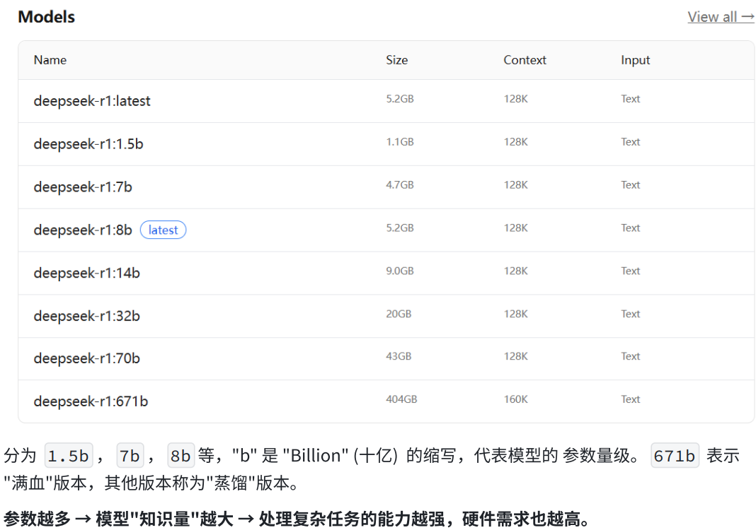Select the 9.0GB size value
The image size is (756, 530).
[x=400, y=271]
